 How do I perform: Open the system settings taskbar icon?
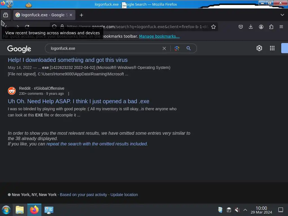point(49,210)
